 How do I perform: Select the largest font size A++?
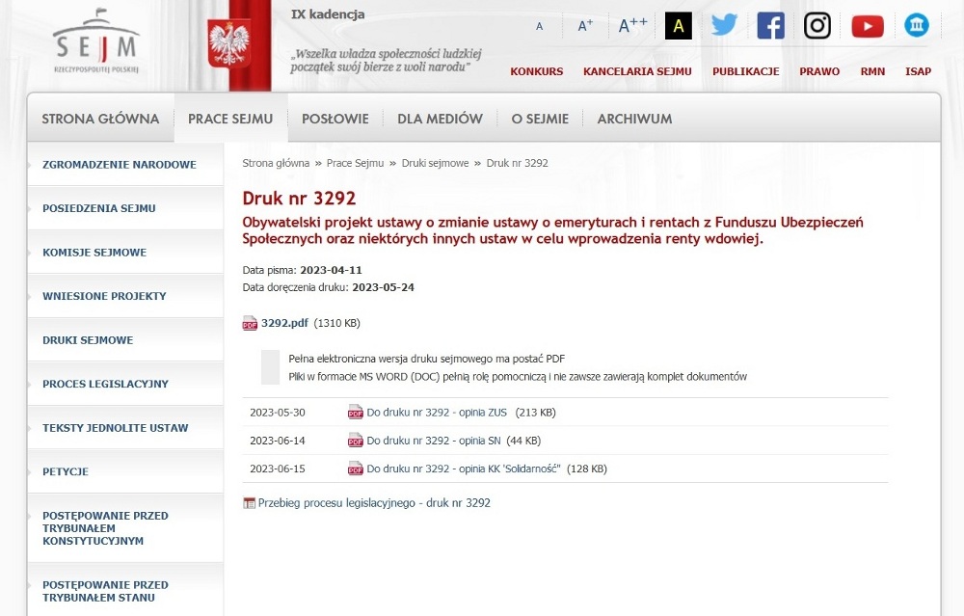click(632, 25)
